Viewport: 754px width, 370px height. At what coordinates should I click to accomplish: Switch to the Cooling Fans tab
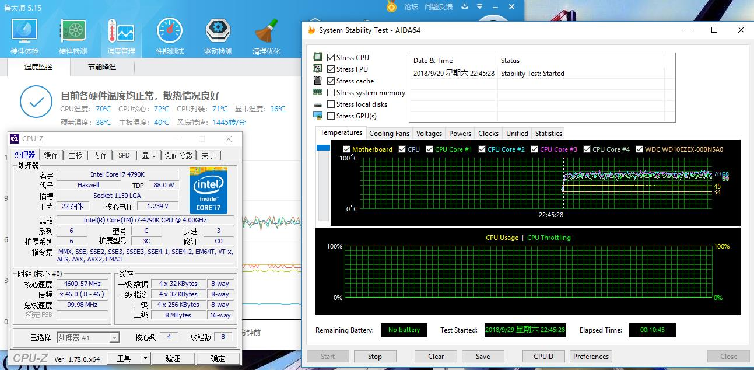point(390,134)
